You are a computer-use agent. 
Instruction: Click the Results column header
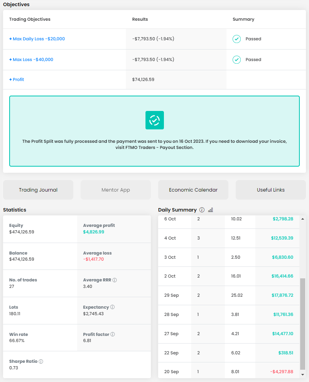140,19
